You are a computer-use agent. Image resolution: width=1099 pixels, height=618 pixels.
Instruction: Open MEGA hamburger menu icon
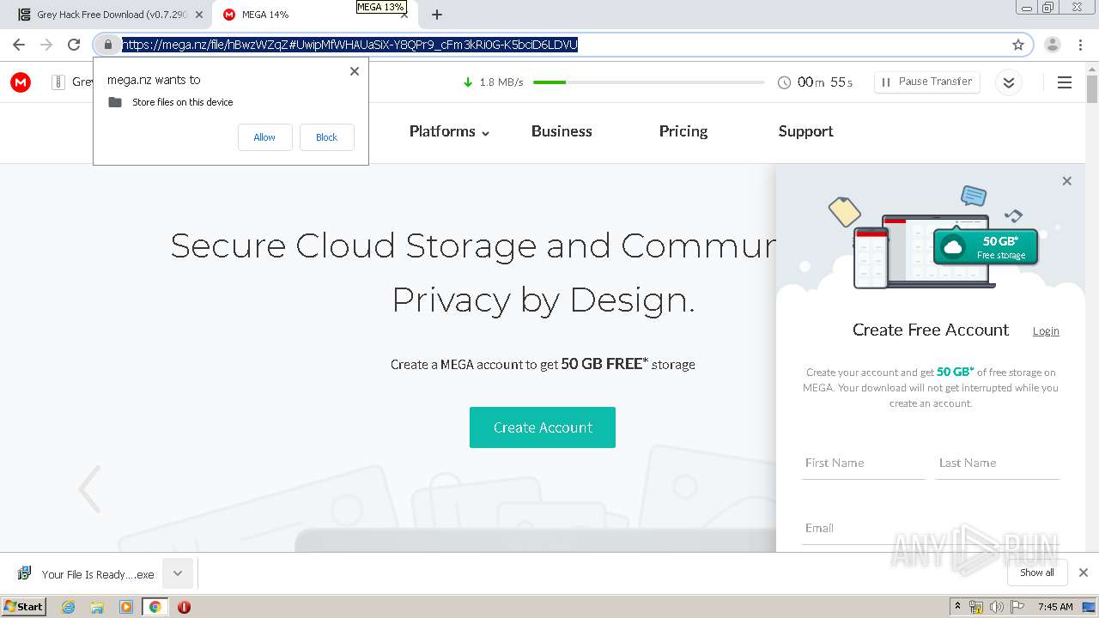pos(1065,82)
